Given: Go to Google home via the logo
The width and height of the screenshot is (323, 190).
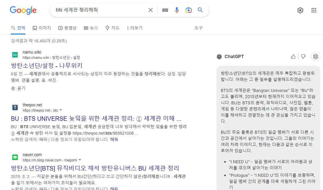Looking at the screenshot, I should click(23, 10).
